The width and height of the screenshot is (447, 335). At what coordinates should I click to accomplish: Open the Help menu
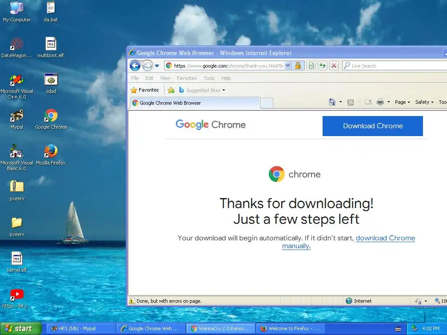[226, 78]
